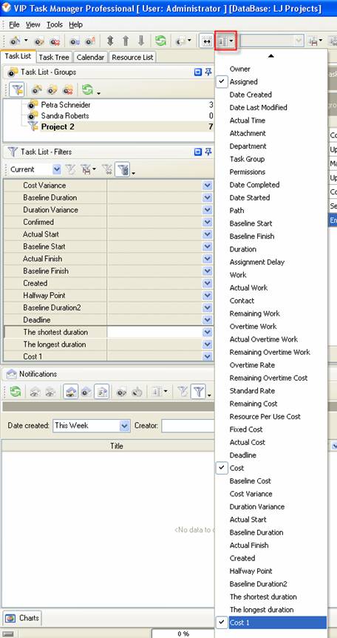Click the highlighted column chooser toolbar button
The height and width of the screenshot is (638, 337).
225,41
